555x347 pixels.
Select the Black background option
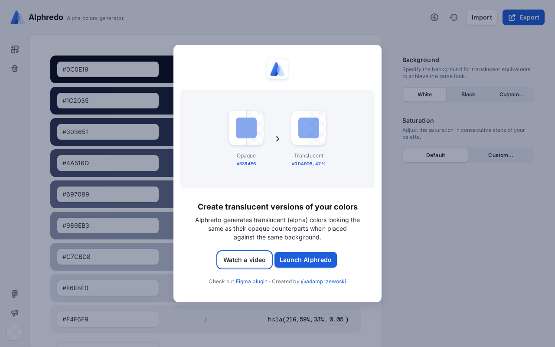pyautogui.click(x=468, y=95)
